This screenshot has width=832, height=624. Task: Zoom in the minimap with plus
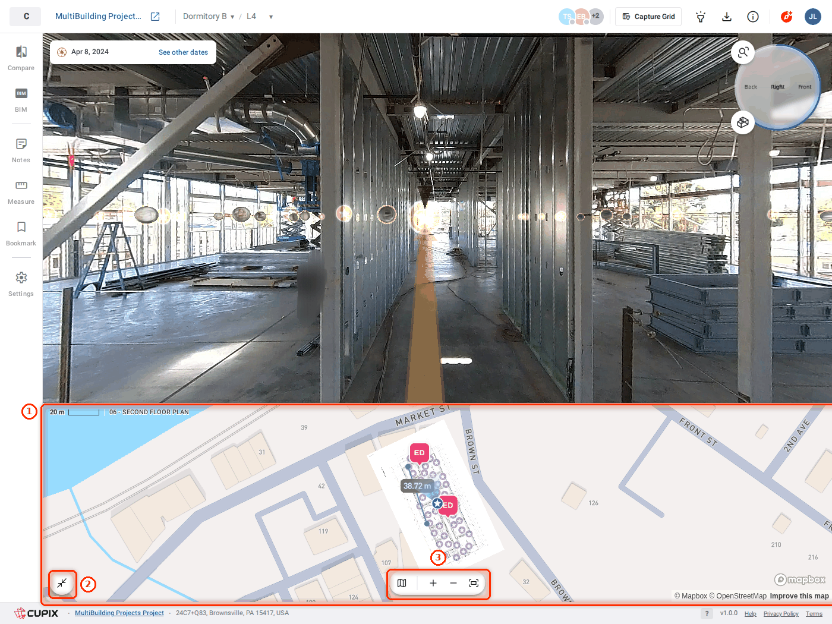pos(433,583)
